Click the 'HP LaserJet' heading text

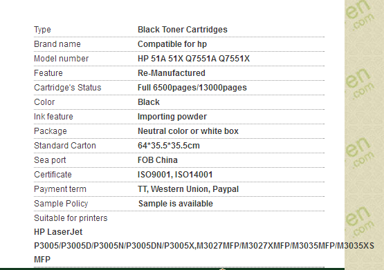point(58,232)
